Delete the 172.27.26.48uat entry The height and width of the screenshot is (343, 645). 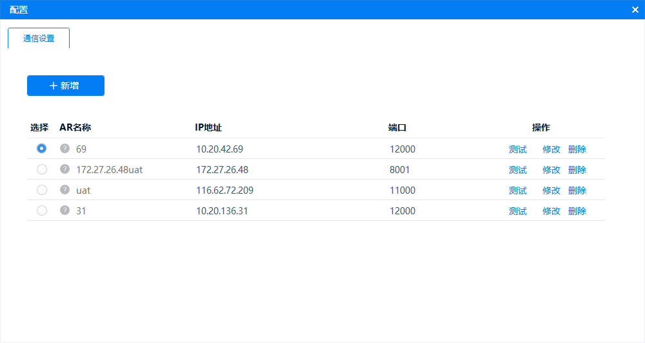pyautogui.click(x=577, y=170)
